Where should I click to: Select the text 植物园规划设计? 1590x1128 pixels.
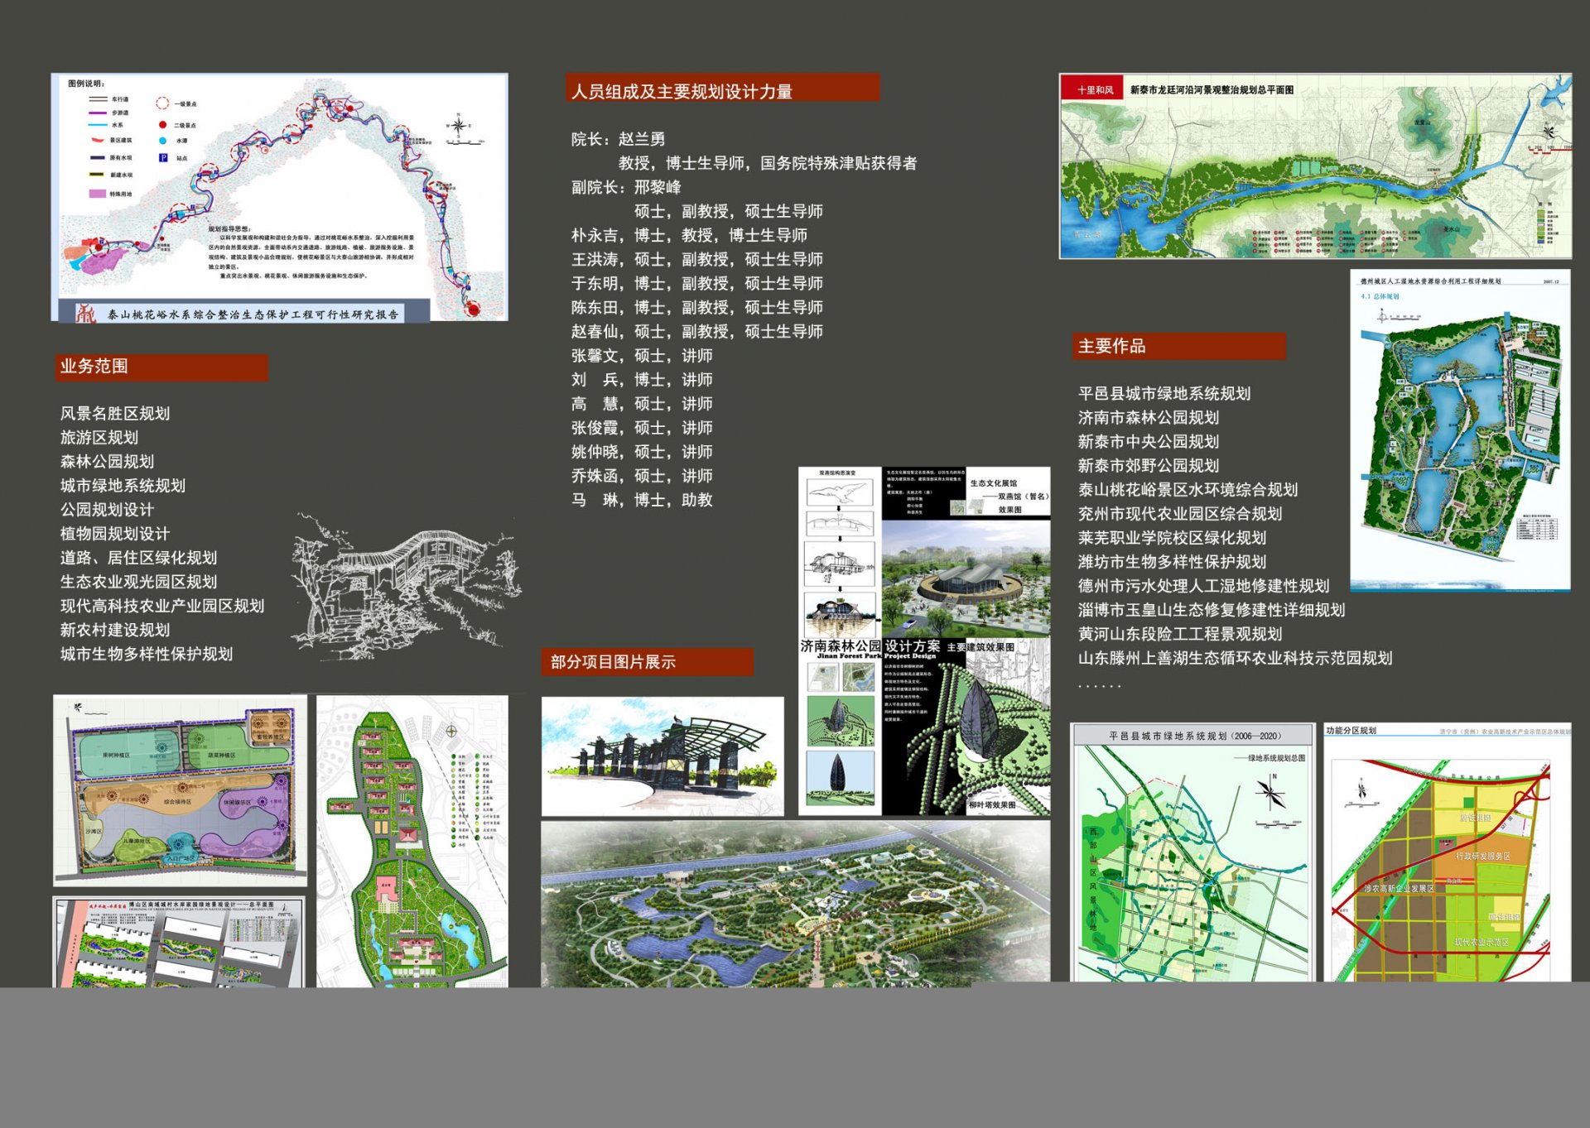pos(115,533)
